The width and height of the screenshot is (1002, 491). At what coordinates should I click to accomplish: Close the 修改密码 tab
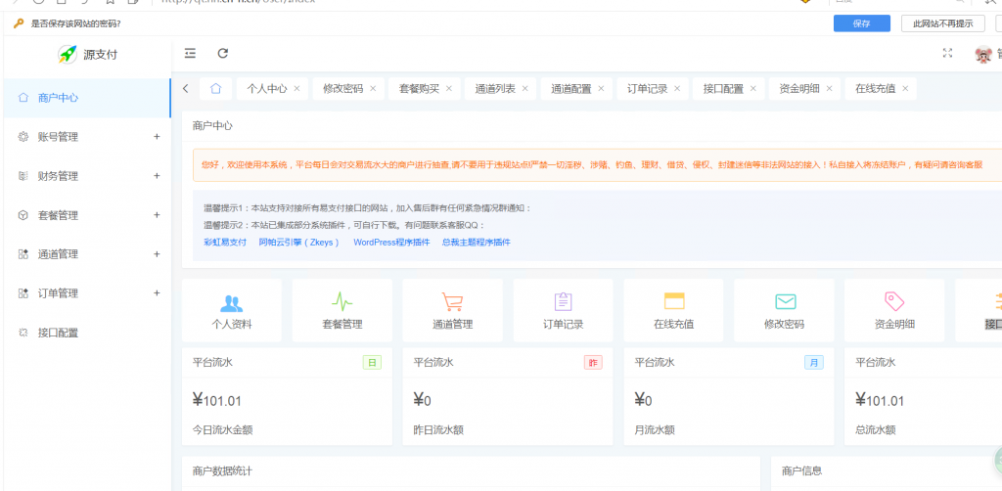372,88
